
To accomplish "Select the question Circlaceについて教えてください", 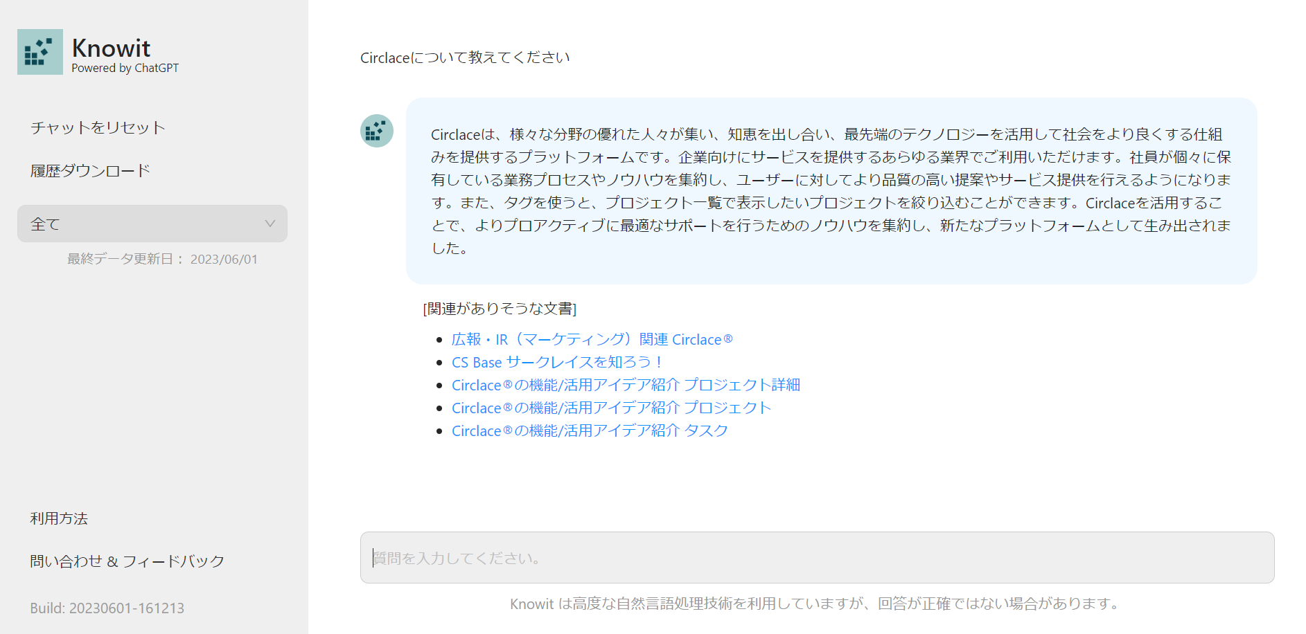I will pyautogui.click(x=465, y=57).
